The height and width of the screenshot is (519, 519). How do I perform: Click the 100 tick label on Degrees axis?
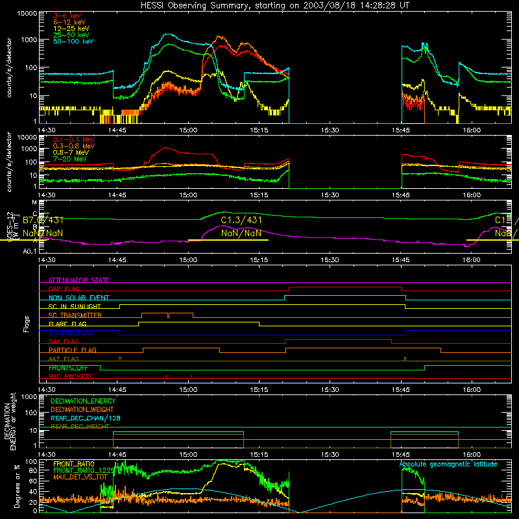(31, 462)
